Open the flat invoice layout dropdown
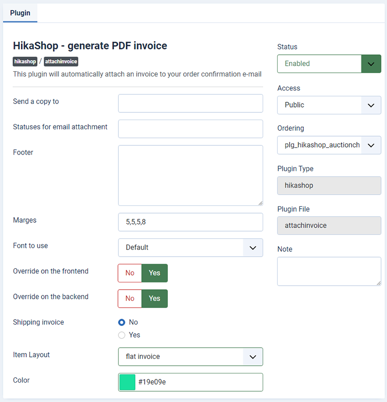This screenshot has width=387, height=402. point(191,357)
